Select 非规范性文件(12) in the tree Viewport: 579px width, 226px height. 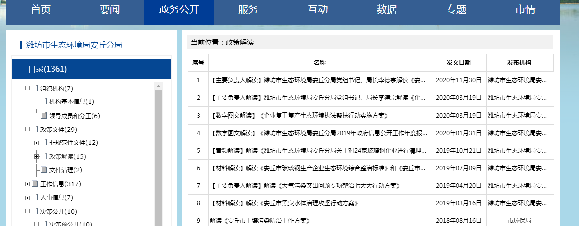coord(73,143)
